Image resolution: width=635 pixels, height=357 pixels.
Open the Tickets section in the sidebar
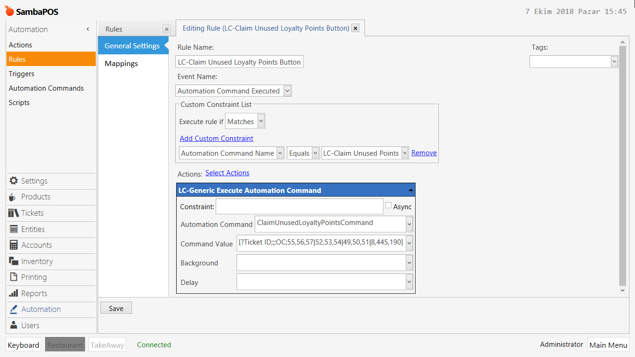51,213
